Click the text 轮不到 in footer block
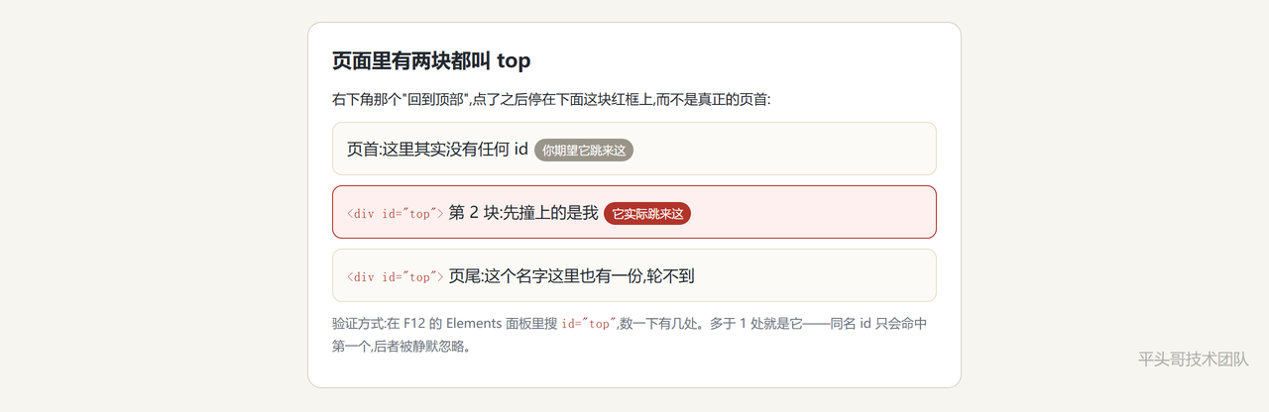Image resolution: width=1269 pixels, height=412 pixels. [x=670, y=276]
